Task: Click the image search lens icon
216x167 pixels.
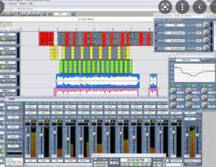Action: 165,7
